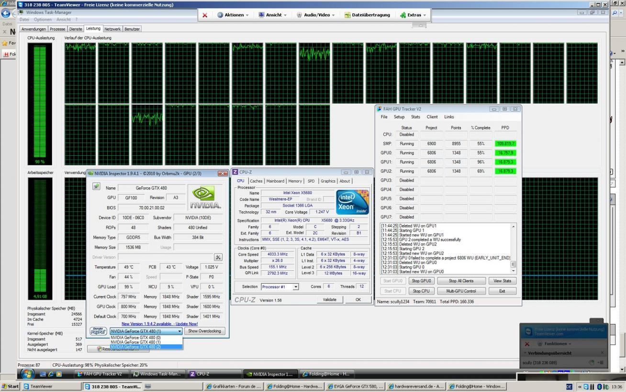626x392 pixels.
Task: Switch to Netzwerk tab in Task-Manager
Action: click(113, 29)
